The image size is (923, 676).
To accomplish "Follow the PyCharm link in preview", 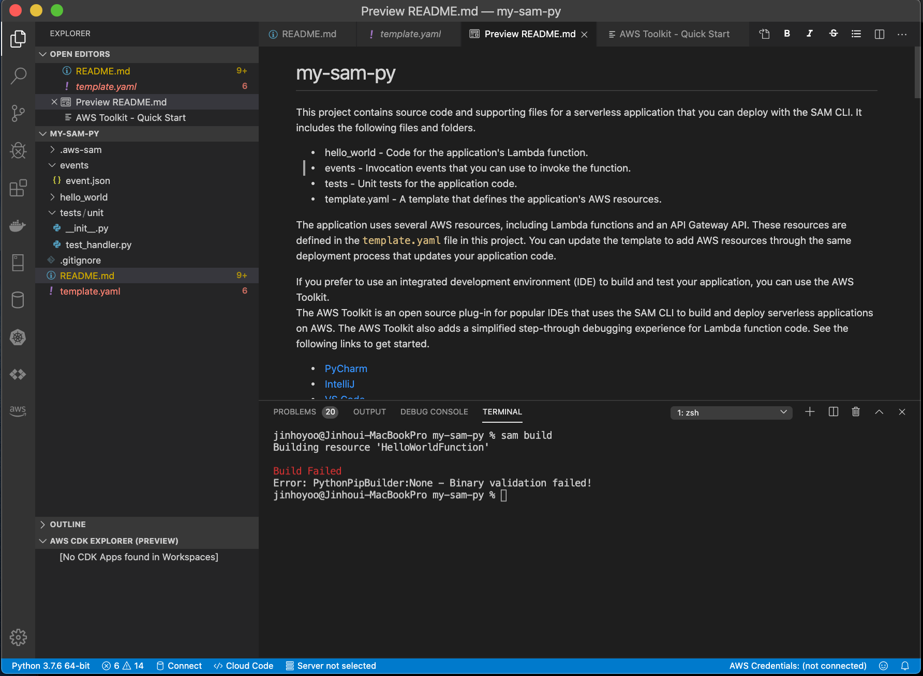I will pyautogui.click(x=346, y=369).
